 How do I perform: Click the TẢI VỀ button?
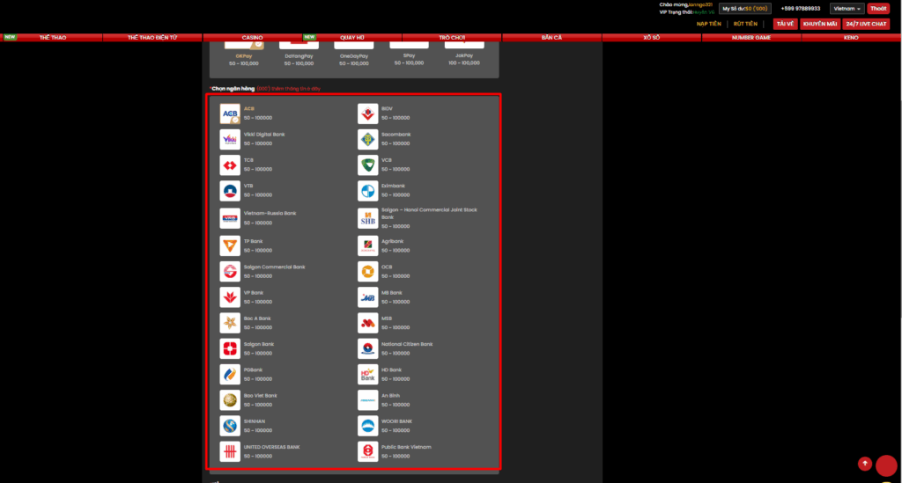point(785,24)
